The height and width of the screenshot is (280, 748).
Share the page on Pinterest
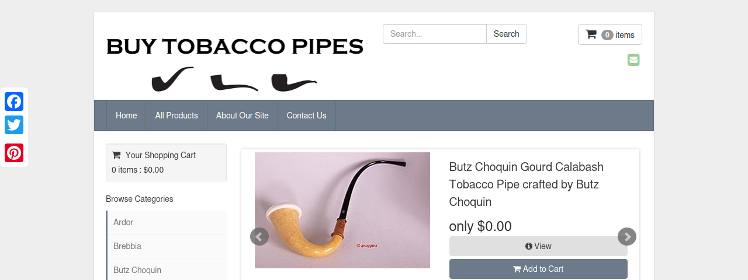tap(14, 153)
